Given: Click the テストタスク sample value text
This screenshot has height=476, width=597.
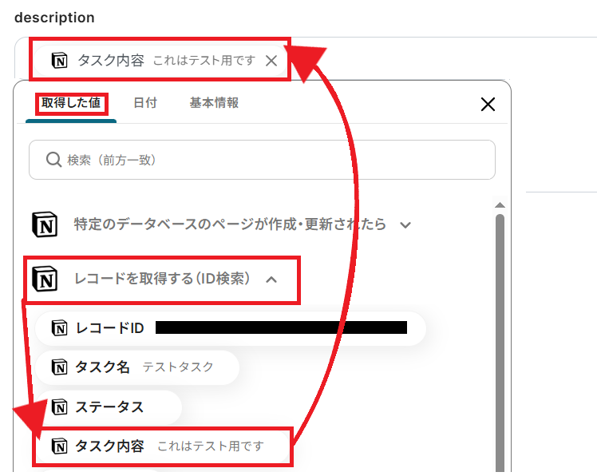Looking at the screenshot, I should pos(178,367).
